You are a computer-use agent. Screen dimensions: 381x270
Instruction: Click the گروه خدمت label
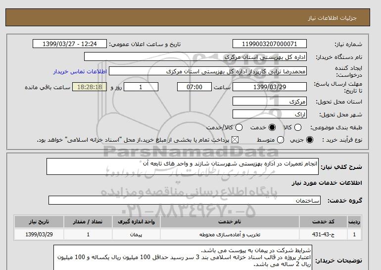click(345, 201)
